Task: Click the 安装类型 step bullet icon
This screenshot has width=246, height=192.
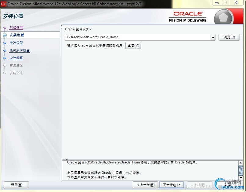Action: (x=5, y=43)
